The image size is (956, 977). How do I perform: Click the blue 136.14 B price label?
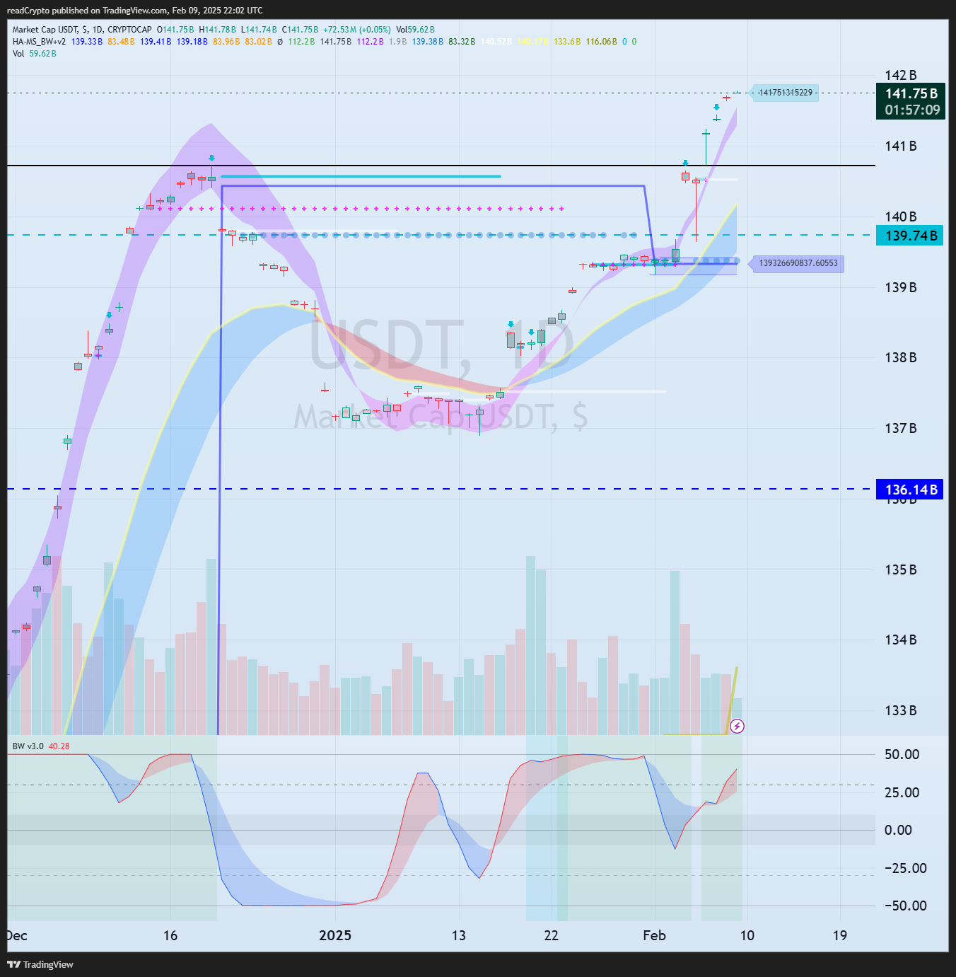910,490
